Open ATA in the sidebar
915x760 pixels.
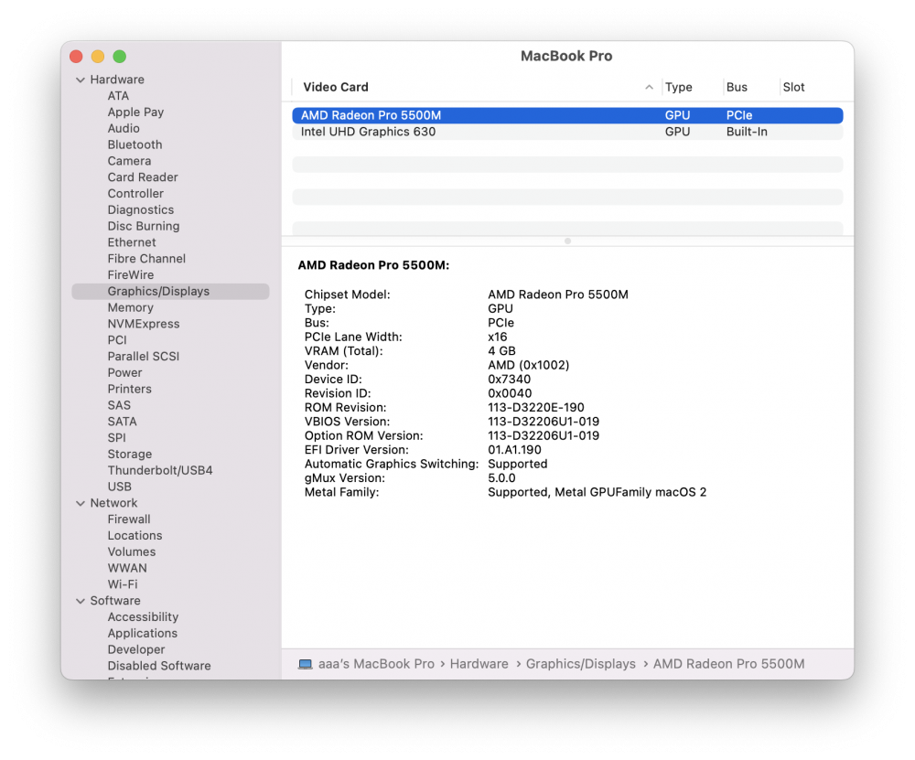(x=118, y=96)
